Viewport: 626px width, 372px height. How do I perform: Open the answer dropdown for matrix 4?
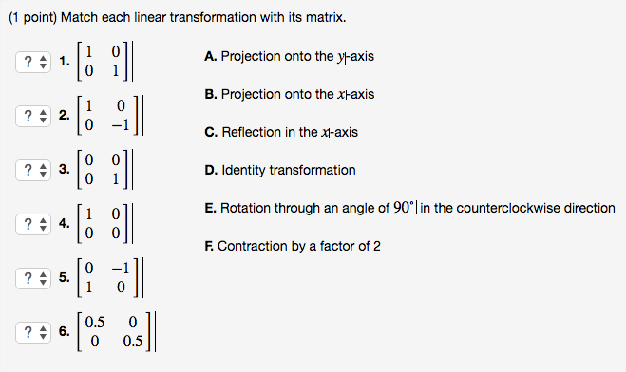pos(33,224)
